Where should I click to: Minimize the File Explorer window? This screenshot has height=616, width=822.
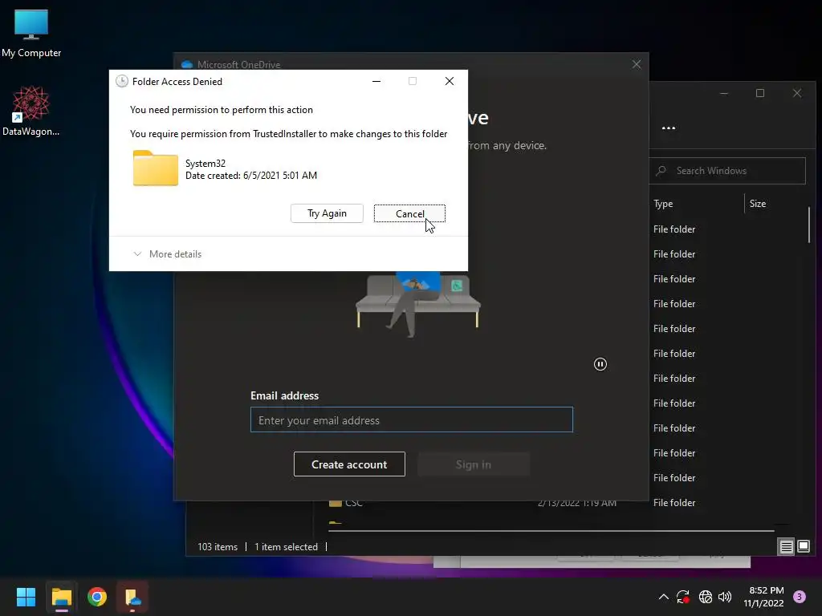coord(724,93)
